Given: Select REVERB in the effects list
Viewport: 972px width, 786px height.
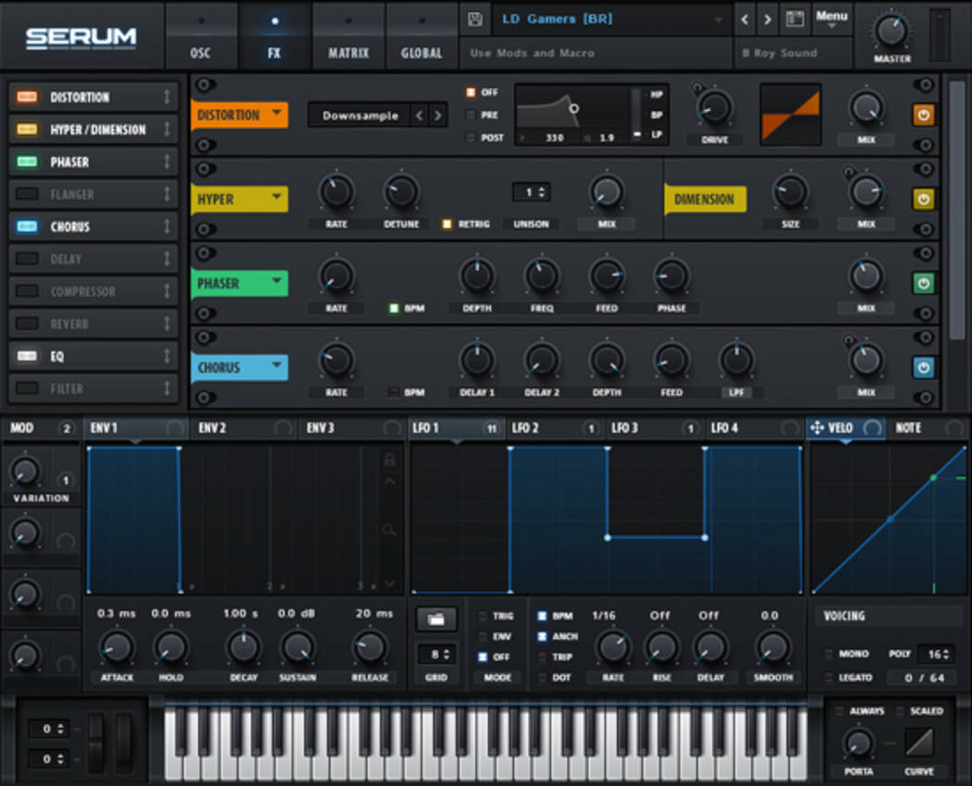Looking at the screenshot, I should (x=93, y=324).
